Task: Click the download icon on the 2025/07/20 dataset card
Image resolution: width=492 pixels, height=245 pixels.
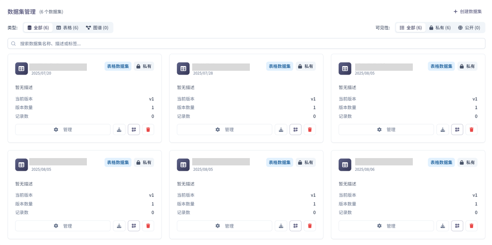Action: click(119, 129)
